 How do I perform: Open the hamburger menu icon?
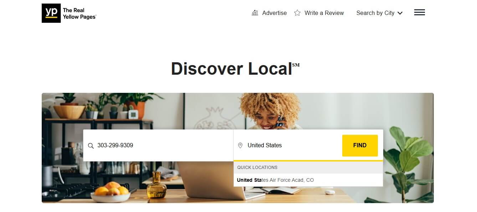[420, 12]
